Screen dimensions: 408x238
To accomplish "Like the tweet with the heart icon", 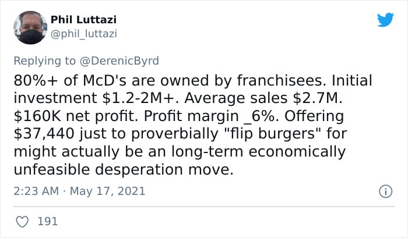I will point(22,222).
